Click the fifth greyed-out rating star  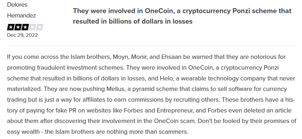pyautogui.click(x=40, y=27)
